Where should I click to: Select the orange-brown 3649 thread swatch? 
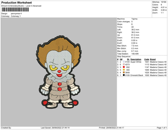[124, 73]
